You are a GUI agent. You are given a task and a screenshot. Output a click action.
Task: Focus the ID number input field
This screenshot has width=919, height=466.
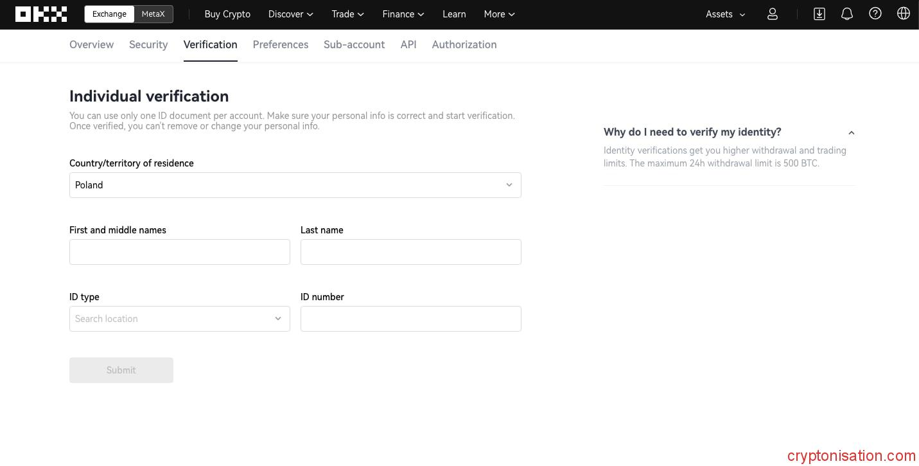(x=410, y=319)
